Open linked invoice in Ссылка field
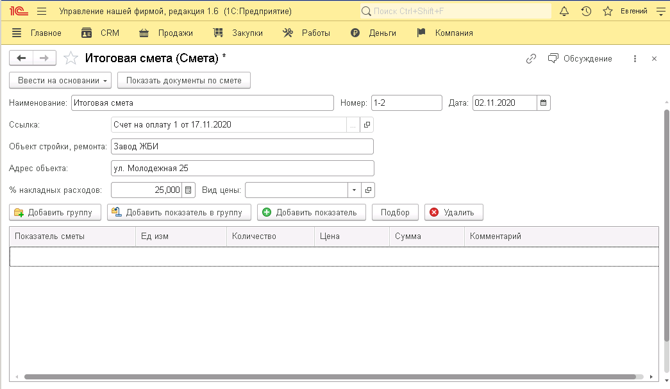This screenshot has width=670, height=389. coord(367,125)
